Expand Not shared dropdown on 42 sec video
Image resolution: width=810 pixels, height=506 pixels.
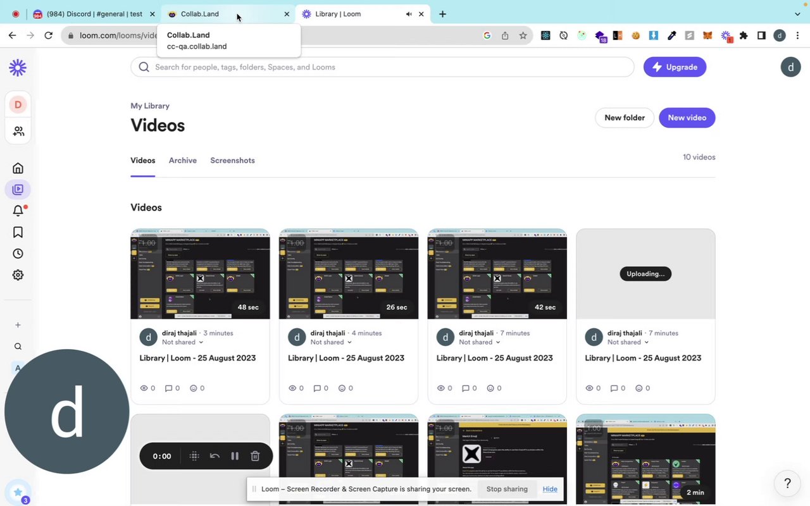[480, 342]
